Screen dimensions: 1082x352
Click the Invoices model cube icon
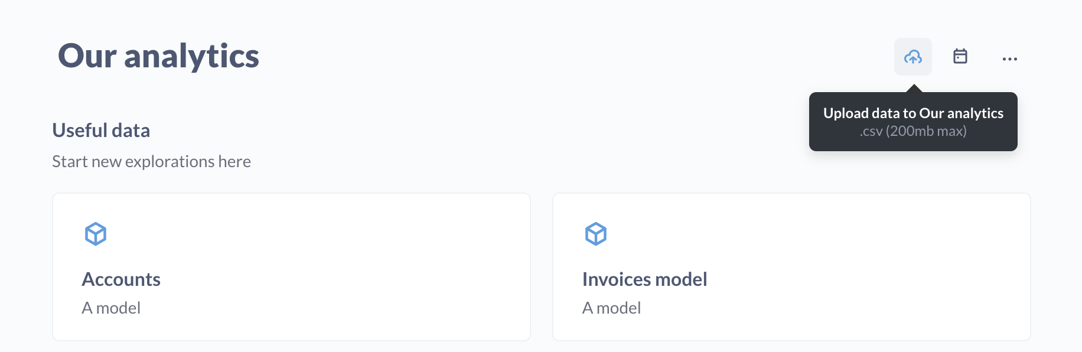595,234
